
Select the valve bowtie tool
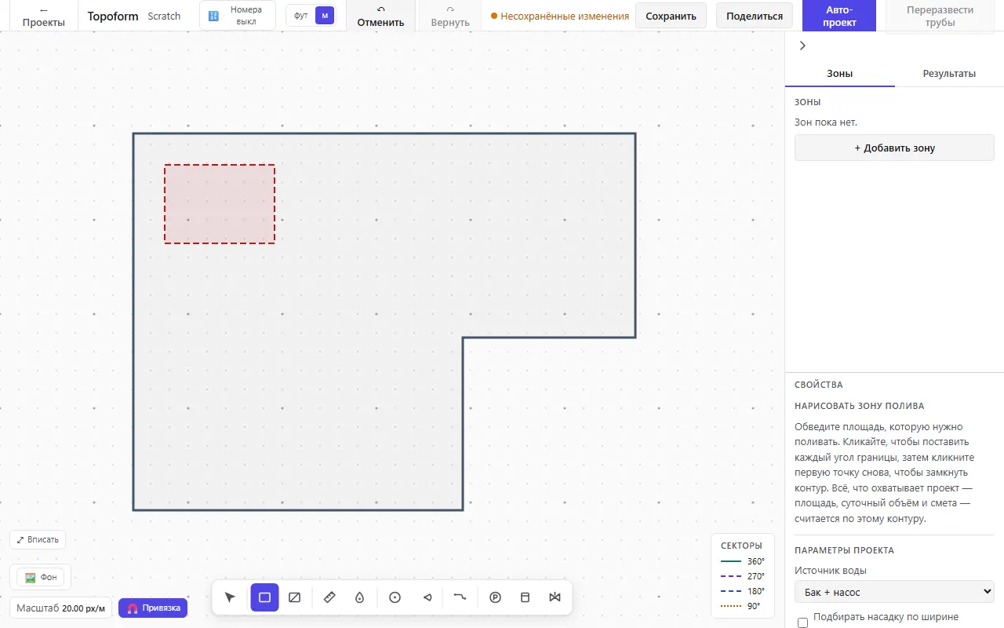click(555, 597)
